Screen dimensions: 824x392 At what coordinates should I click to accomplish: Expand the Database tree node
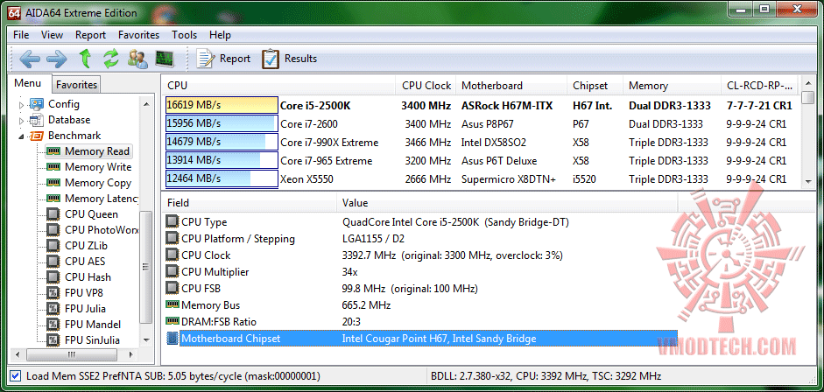coord(22,121)
